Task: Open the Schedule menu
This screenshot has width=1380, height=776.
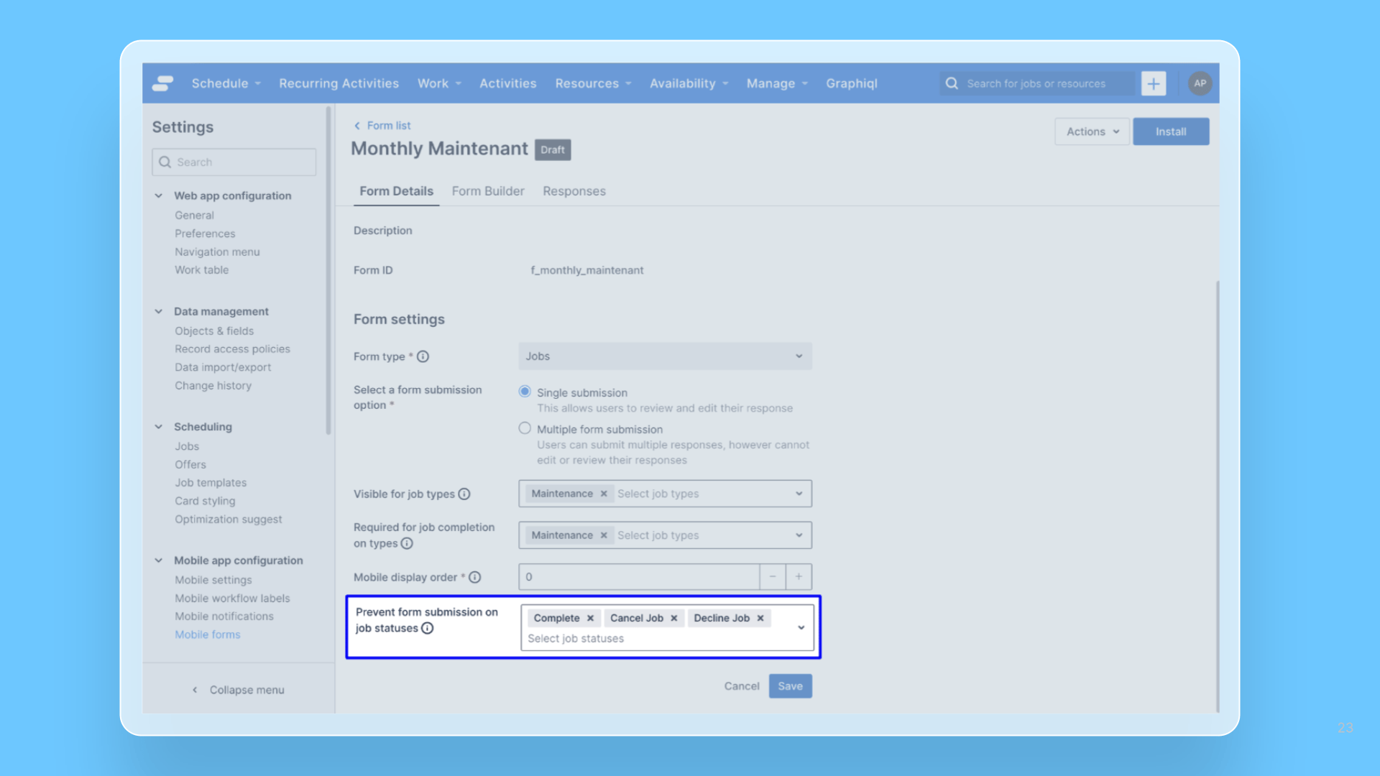Action: tap(226, 83)
